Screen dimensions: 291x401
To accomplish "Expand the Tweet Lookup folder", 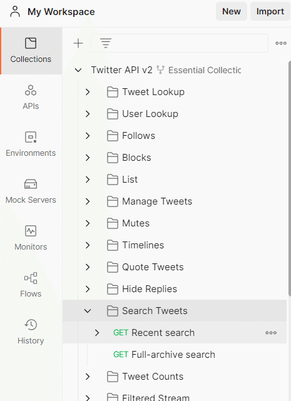I will [x=88, y=92].
